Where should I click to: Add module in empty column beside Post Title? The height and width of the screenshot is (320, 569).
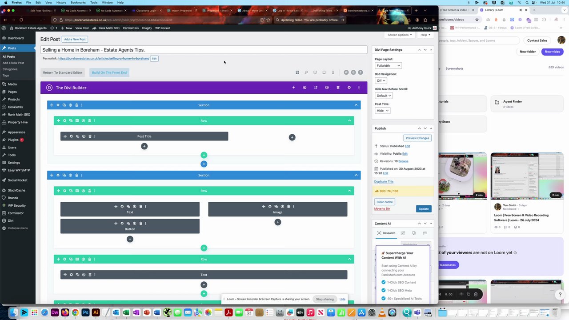pos(292,137)
